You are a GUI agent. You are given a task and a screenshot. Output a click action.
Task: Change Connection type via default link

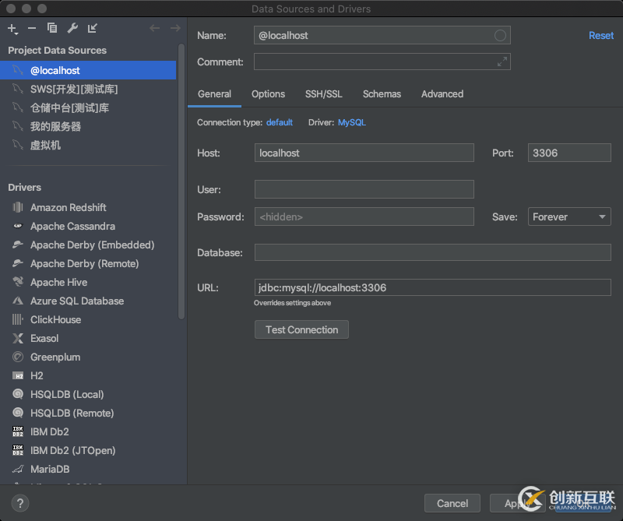(280, 122)
